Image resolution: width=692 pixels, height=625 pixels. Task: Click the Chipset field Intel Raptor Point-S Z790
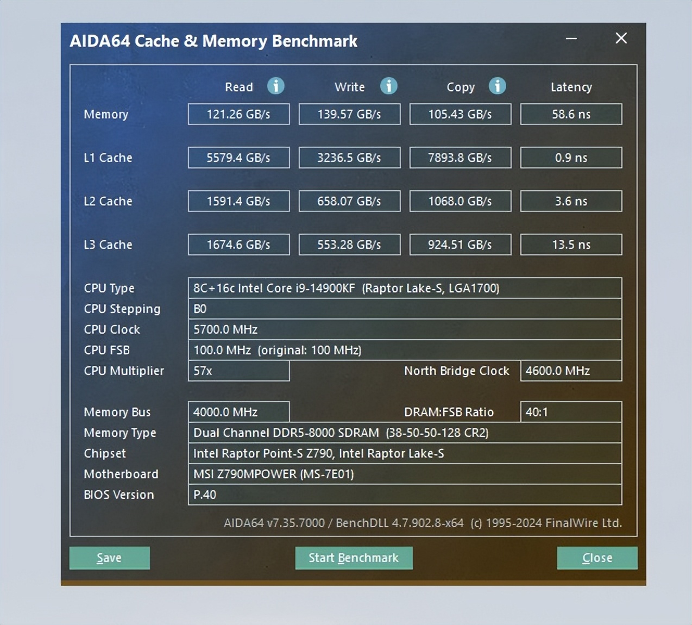point(405,453)
